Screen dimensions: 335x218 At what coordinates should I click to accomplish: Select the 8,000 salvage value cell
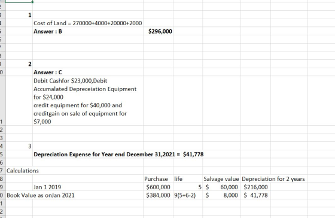pyautogui.click(x=221, y=195)
